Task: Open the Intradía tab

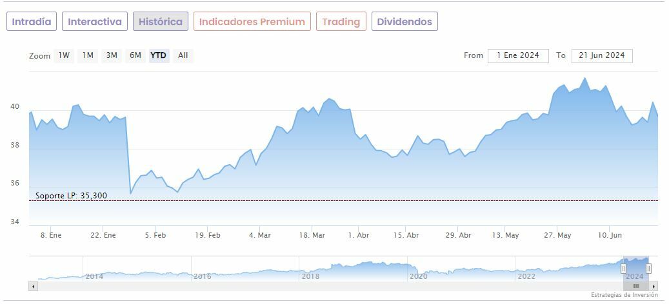Action: (x=32, y=21)
